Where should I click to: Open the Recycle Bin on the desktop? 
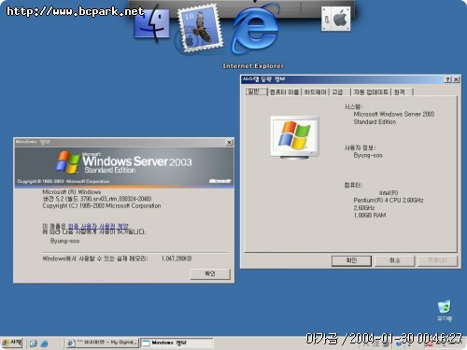445,311
